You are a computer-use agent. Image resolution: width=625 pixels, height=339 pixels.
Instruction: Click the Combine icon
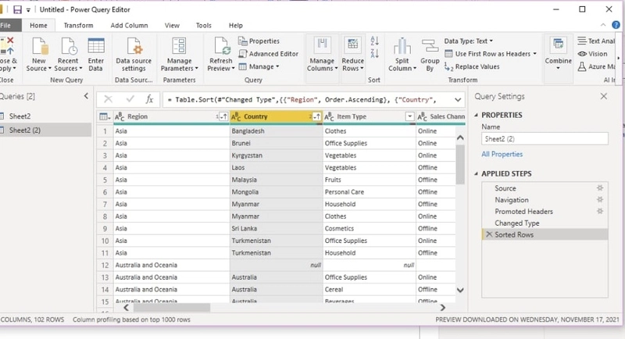559,45
